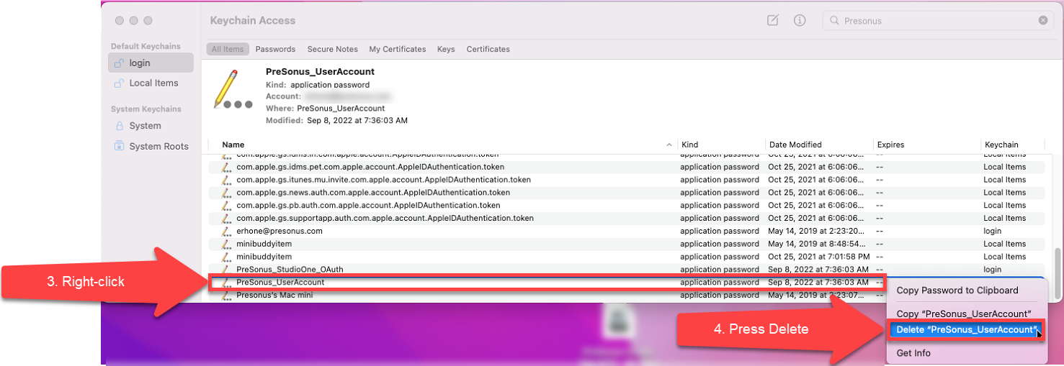The image size is (1064, 366).
Task: Select com.apple.gs.supportapp.auth token item
Action: [627, 218]
